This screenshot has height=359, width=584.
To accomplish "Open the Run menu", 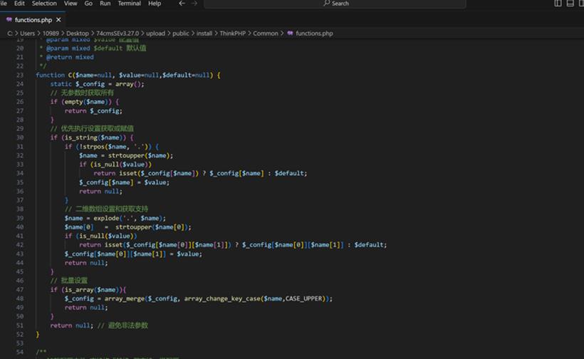I will [105, 4].
